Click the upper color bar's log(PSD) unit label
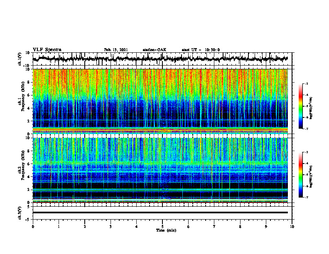This screenshot has width=329, height=254. tap(311, 108)
